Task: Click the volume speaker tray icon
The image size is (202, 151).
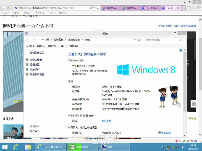Action: tap(183, 147)
